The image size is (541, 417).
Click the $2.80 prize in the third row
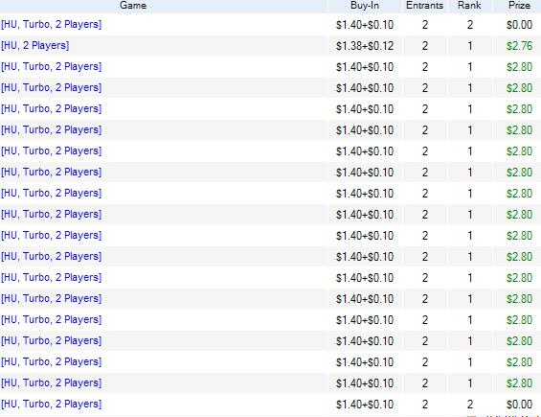[519, 67]
